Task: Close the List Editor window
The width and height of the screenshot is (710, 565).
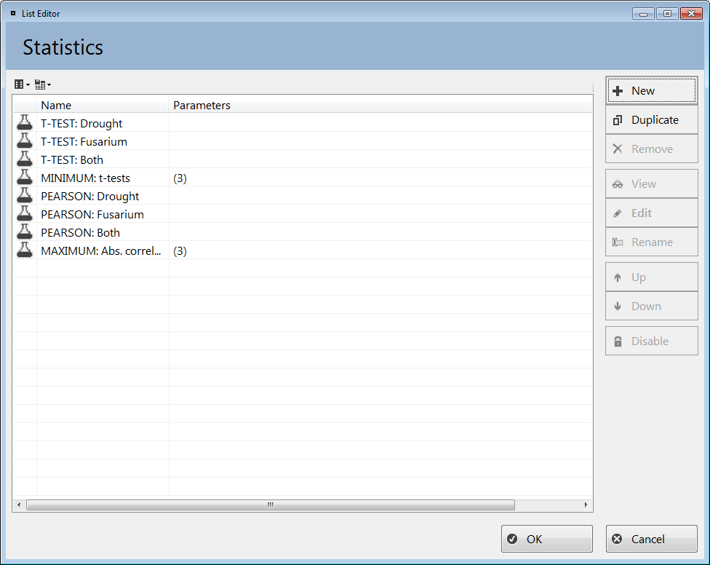Action: point(691,14)
